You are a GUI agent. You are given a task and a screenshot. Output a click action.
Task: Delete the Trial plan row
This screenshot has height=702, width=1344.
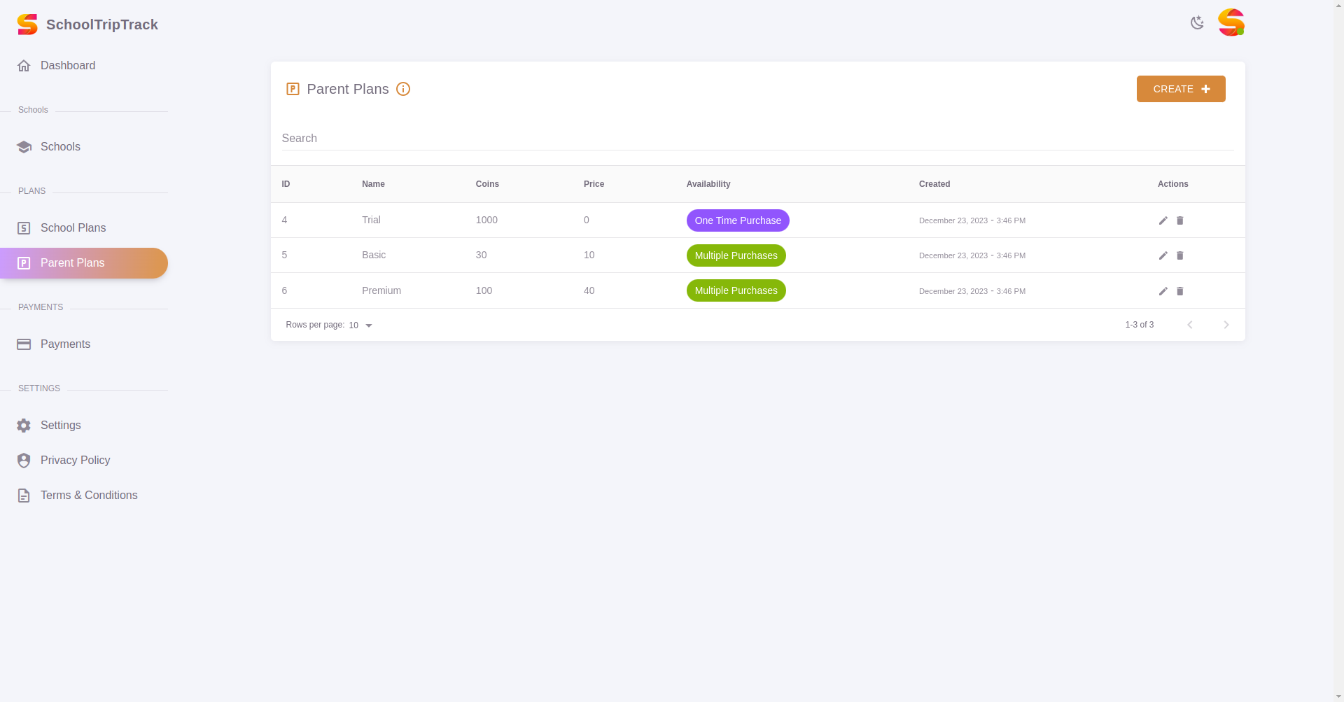[1179, 220]
